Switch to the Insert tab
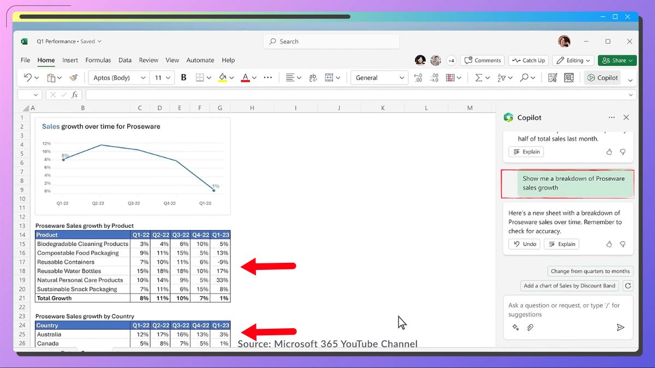 (70, 60)
